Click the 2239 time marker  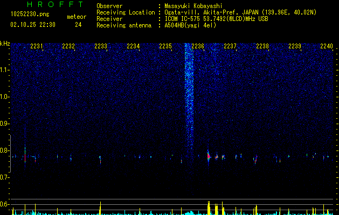[295, 46]
